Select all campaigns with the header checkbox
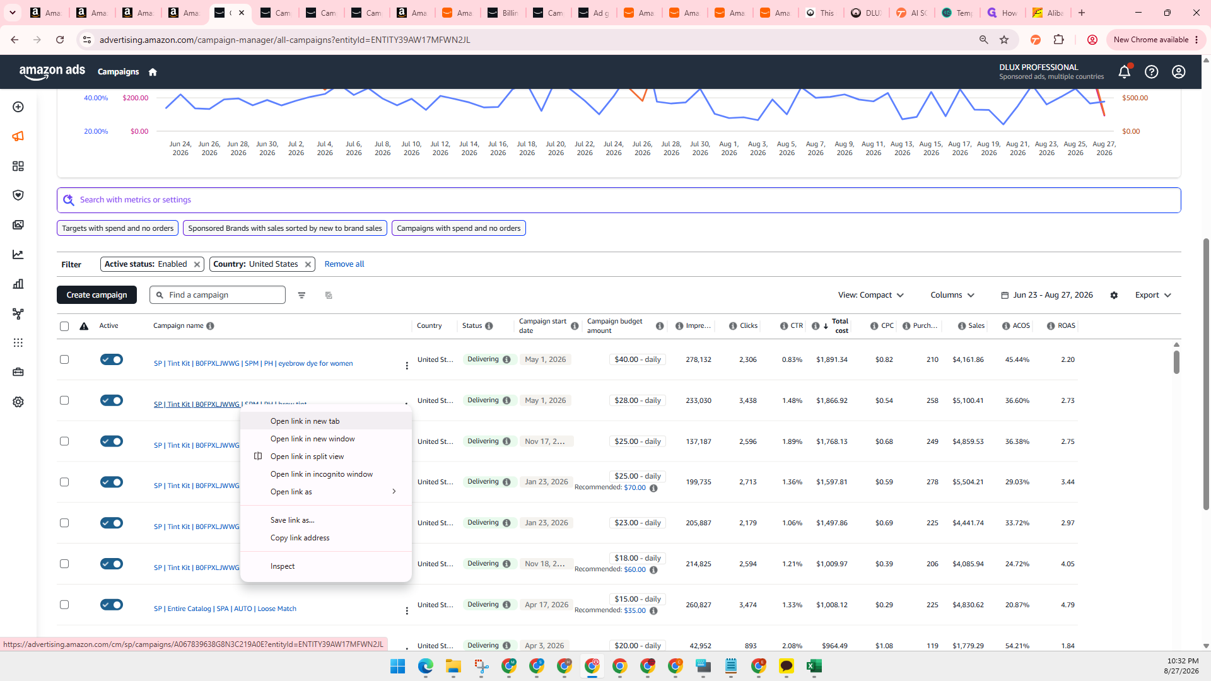Image resolution: width=1211 pixels, height=681 pixels. (x=64, y=326)
